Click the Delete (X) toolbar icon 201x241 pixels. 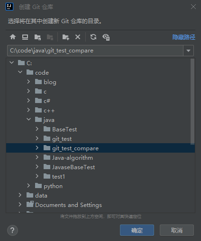click(78, 37)
